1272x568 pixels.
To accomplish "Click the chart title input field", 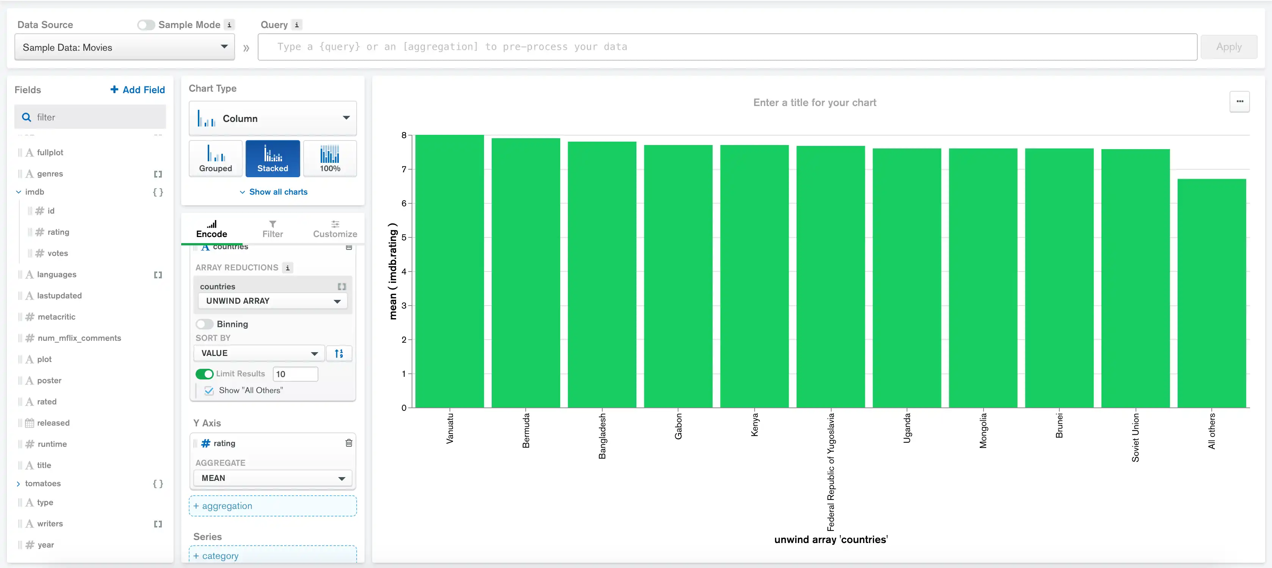I will pyautogui.click(x=814, y=102).
